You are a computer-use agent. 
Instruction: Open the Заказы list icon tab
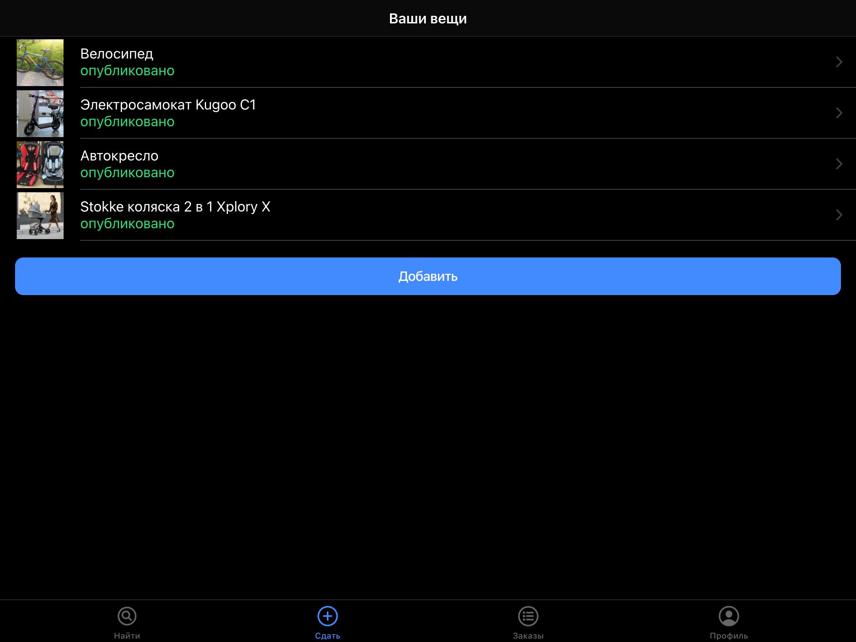(x=528, y=616)
